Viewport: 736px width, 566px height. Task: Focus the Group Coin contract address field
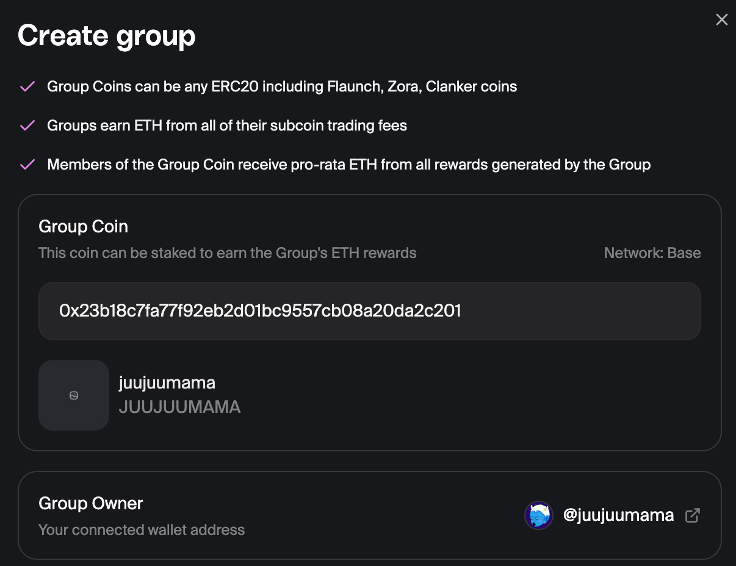pos(369,311)
